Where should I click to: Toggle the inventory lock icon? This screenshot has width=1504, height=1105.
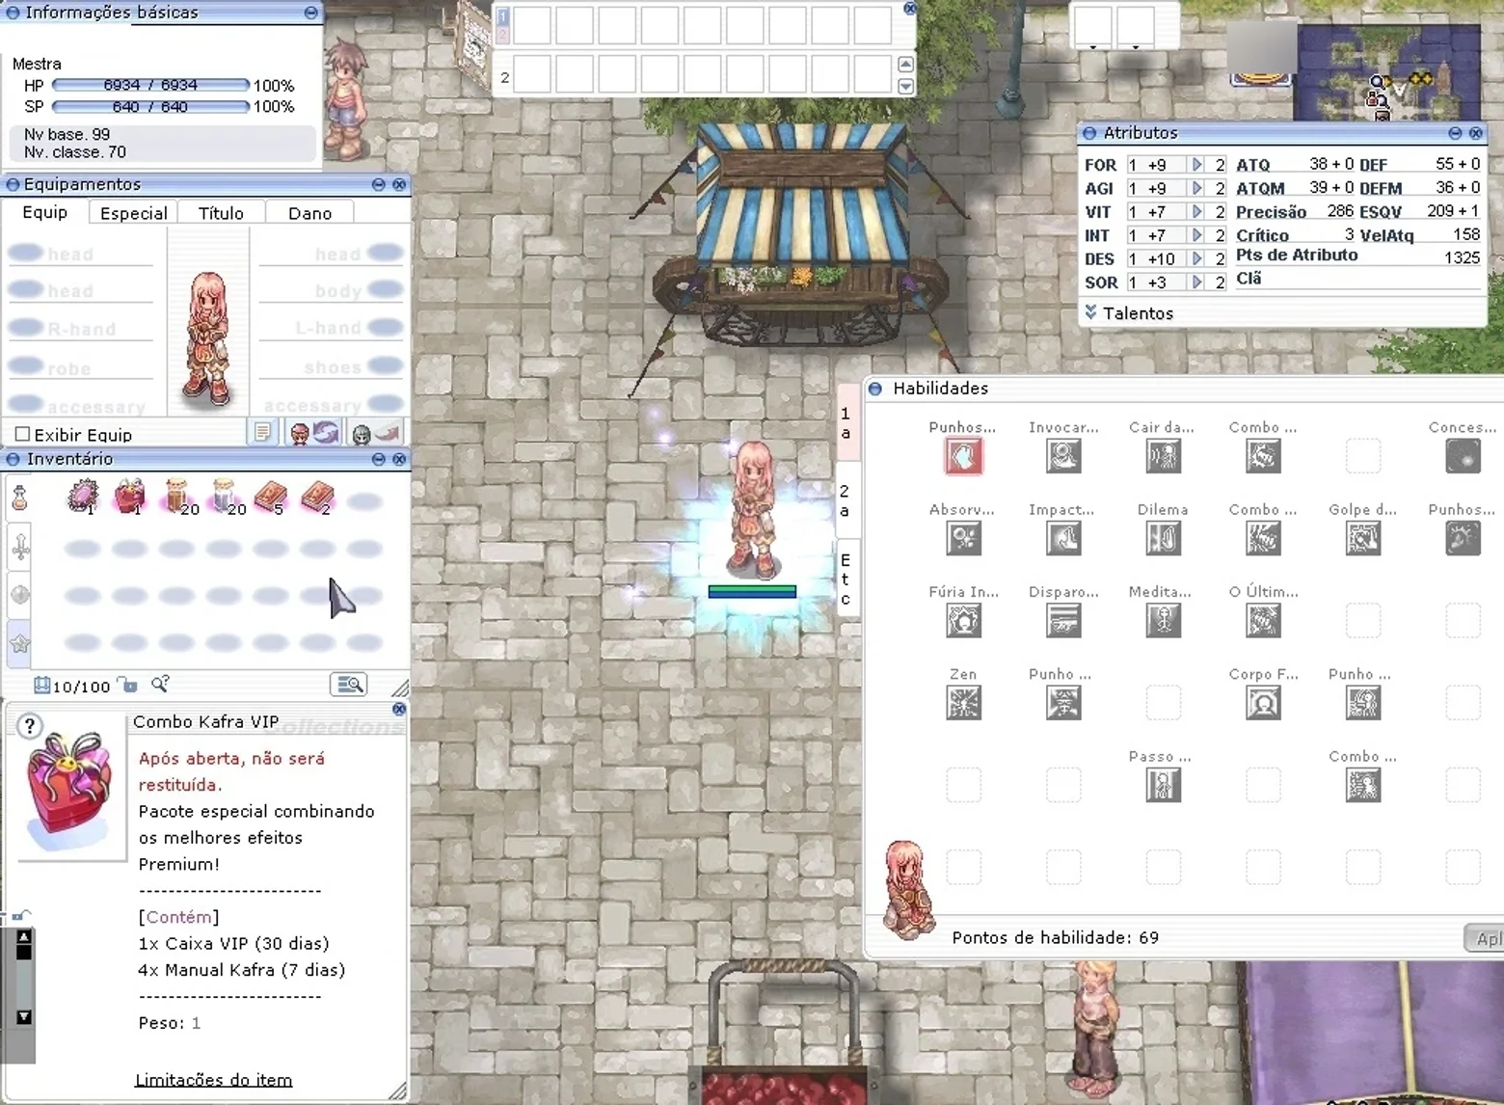tap(127, 685)
